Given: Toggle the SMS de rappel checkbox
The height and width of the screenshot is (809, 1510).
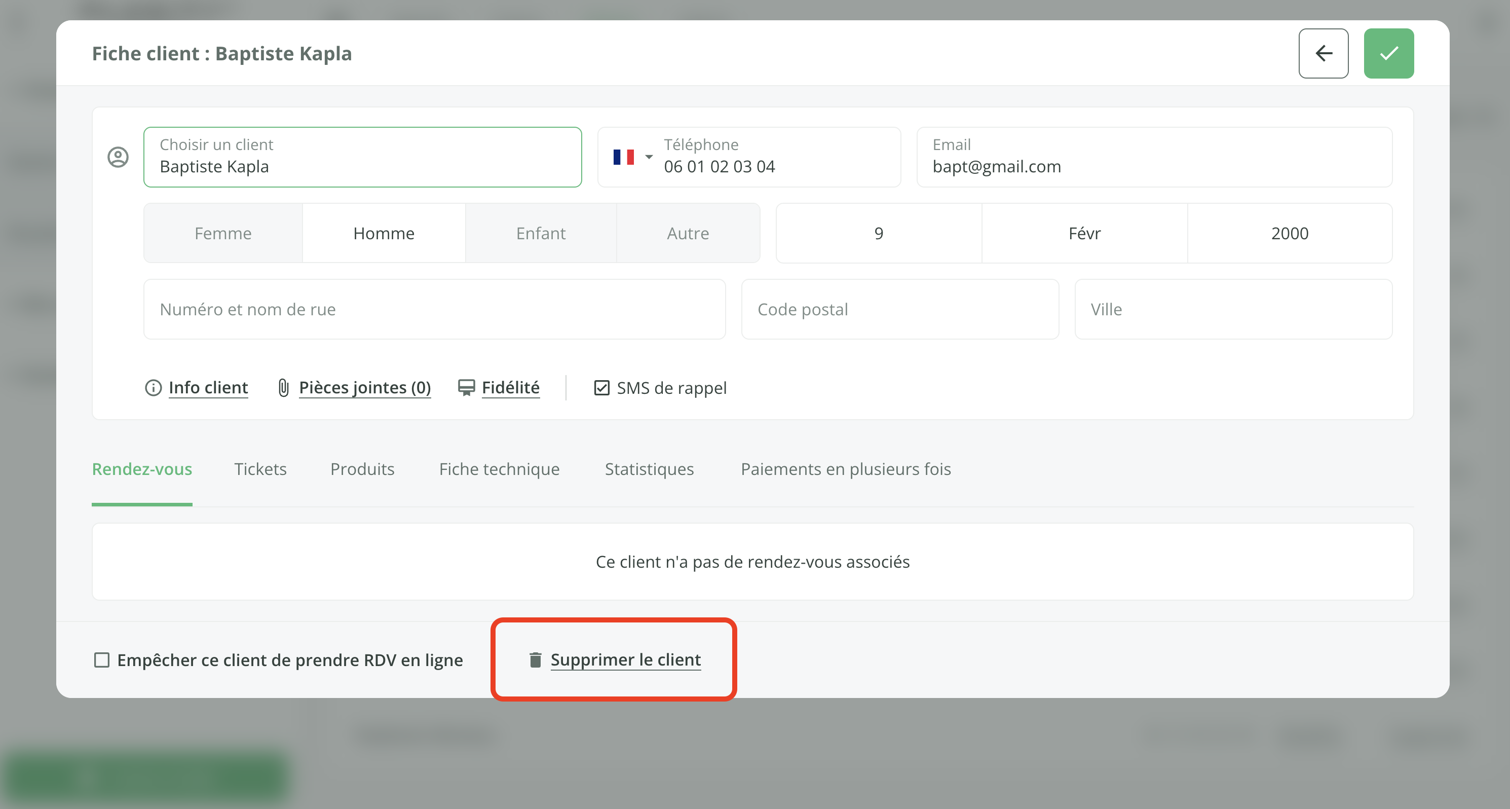Looking at the screenshot, I should click(601, 387).
